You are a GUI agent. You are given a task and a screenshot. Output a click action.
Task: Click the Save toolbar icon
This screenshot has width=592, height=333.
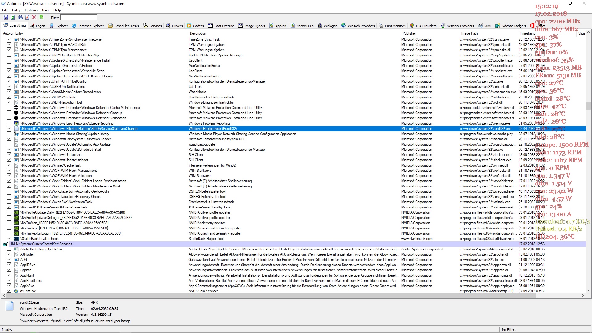pyautogui.click(x=6, y=18)
